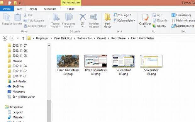
Task: Open the quick access toolbar customize arrow
Action: pos(20,3)
